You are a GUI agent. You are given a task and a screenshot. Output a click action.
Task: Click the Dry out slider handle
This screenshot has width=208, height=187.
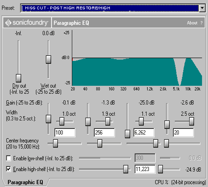18,78
